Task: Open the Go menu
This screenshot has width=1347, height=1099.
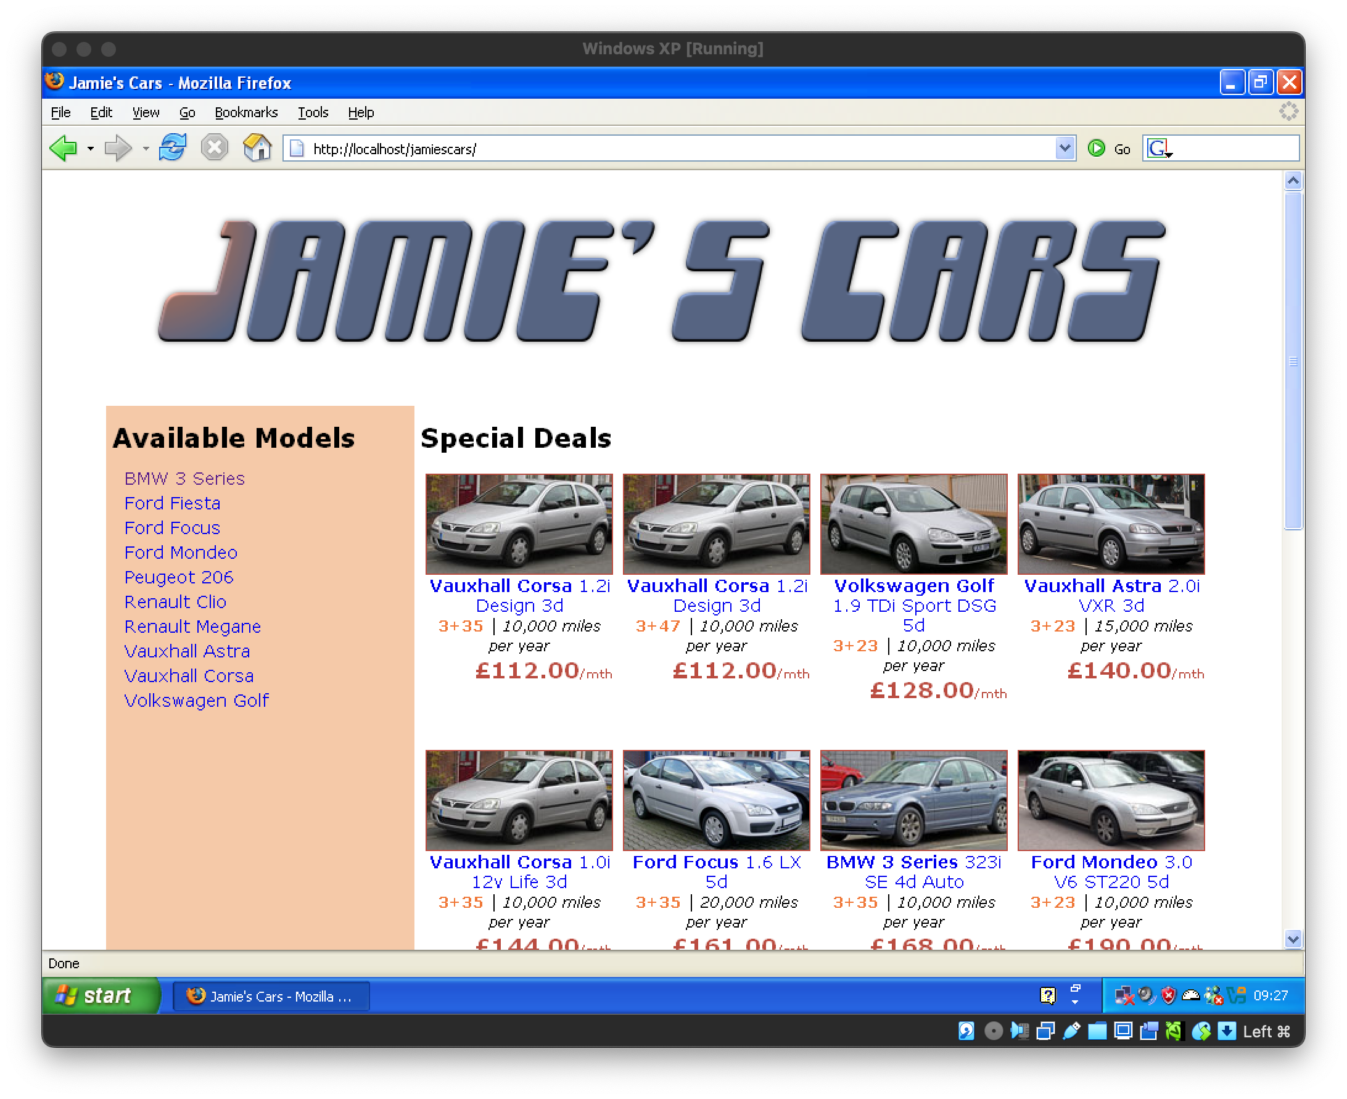Action: click(187, 112)
